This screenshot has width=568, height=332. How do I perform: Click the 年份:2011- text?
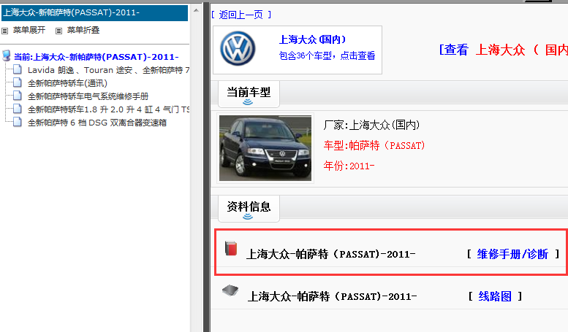coord(349,166)
